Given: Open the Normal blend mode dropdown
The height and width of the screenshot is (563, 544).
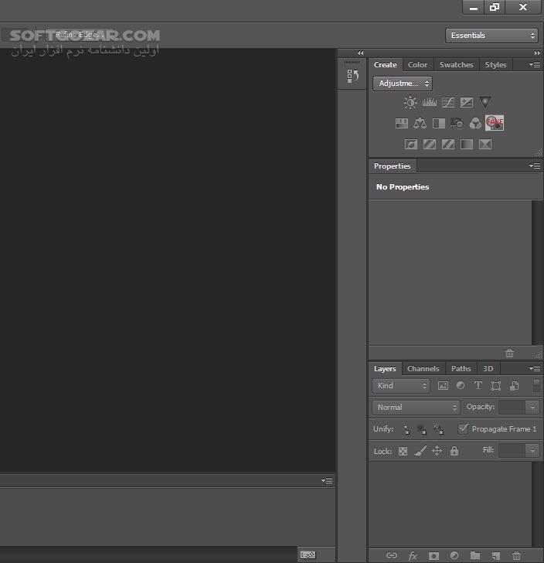Looking at the screenshot, I should pos(416,408).
